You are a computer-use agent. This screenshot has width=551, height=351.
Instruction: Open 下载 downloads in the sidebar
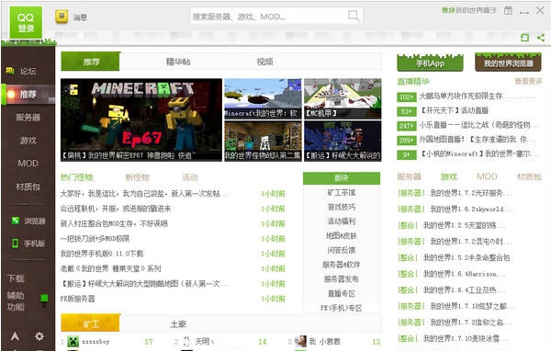[16, 278]
